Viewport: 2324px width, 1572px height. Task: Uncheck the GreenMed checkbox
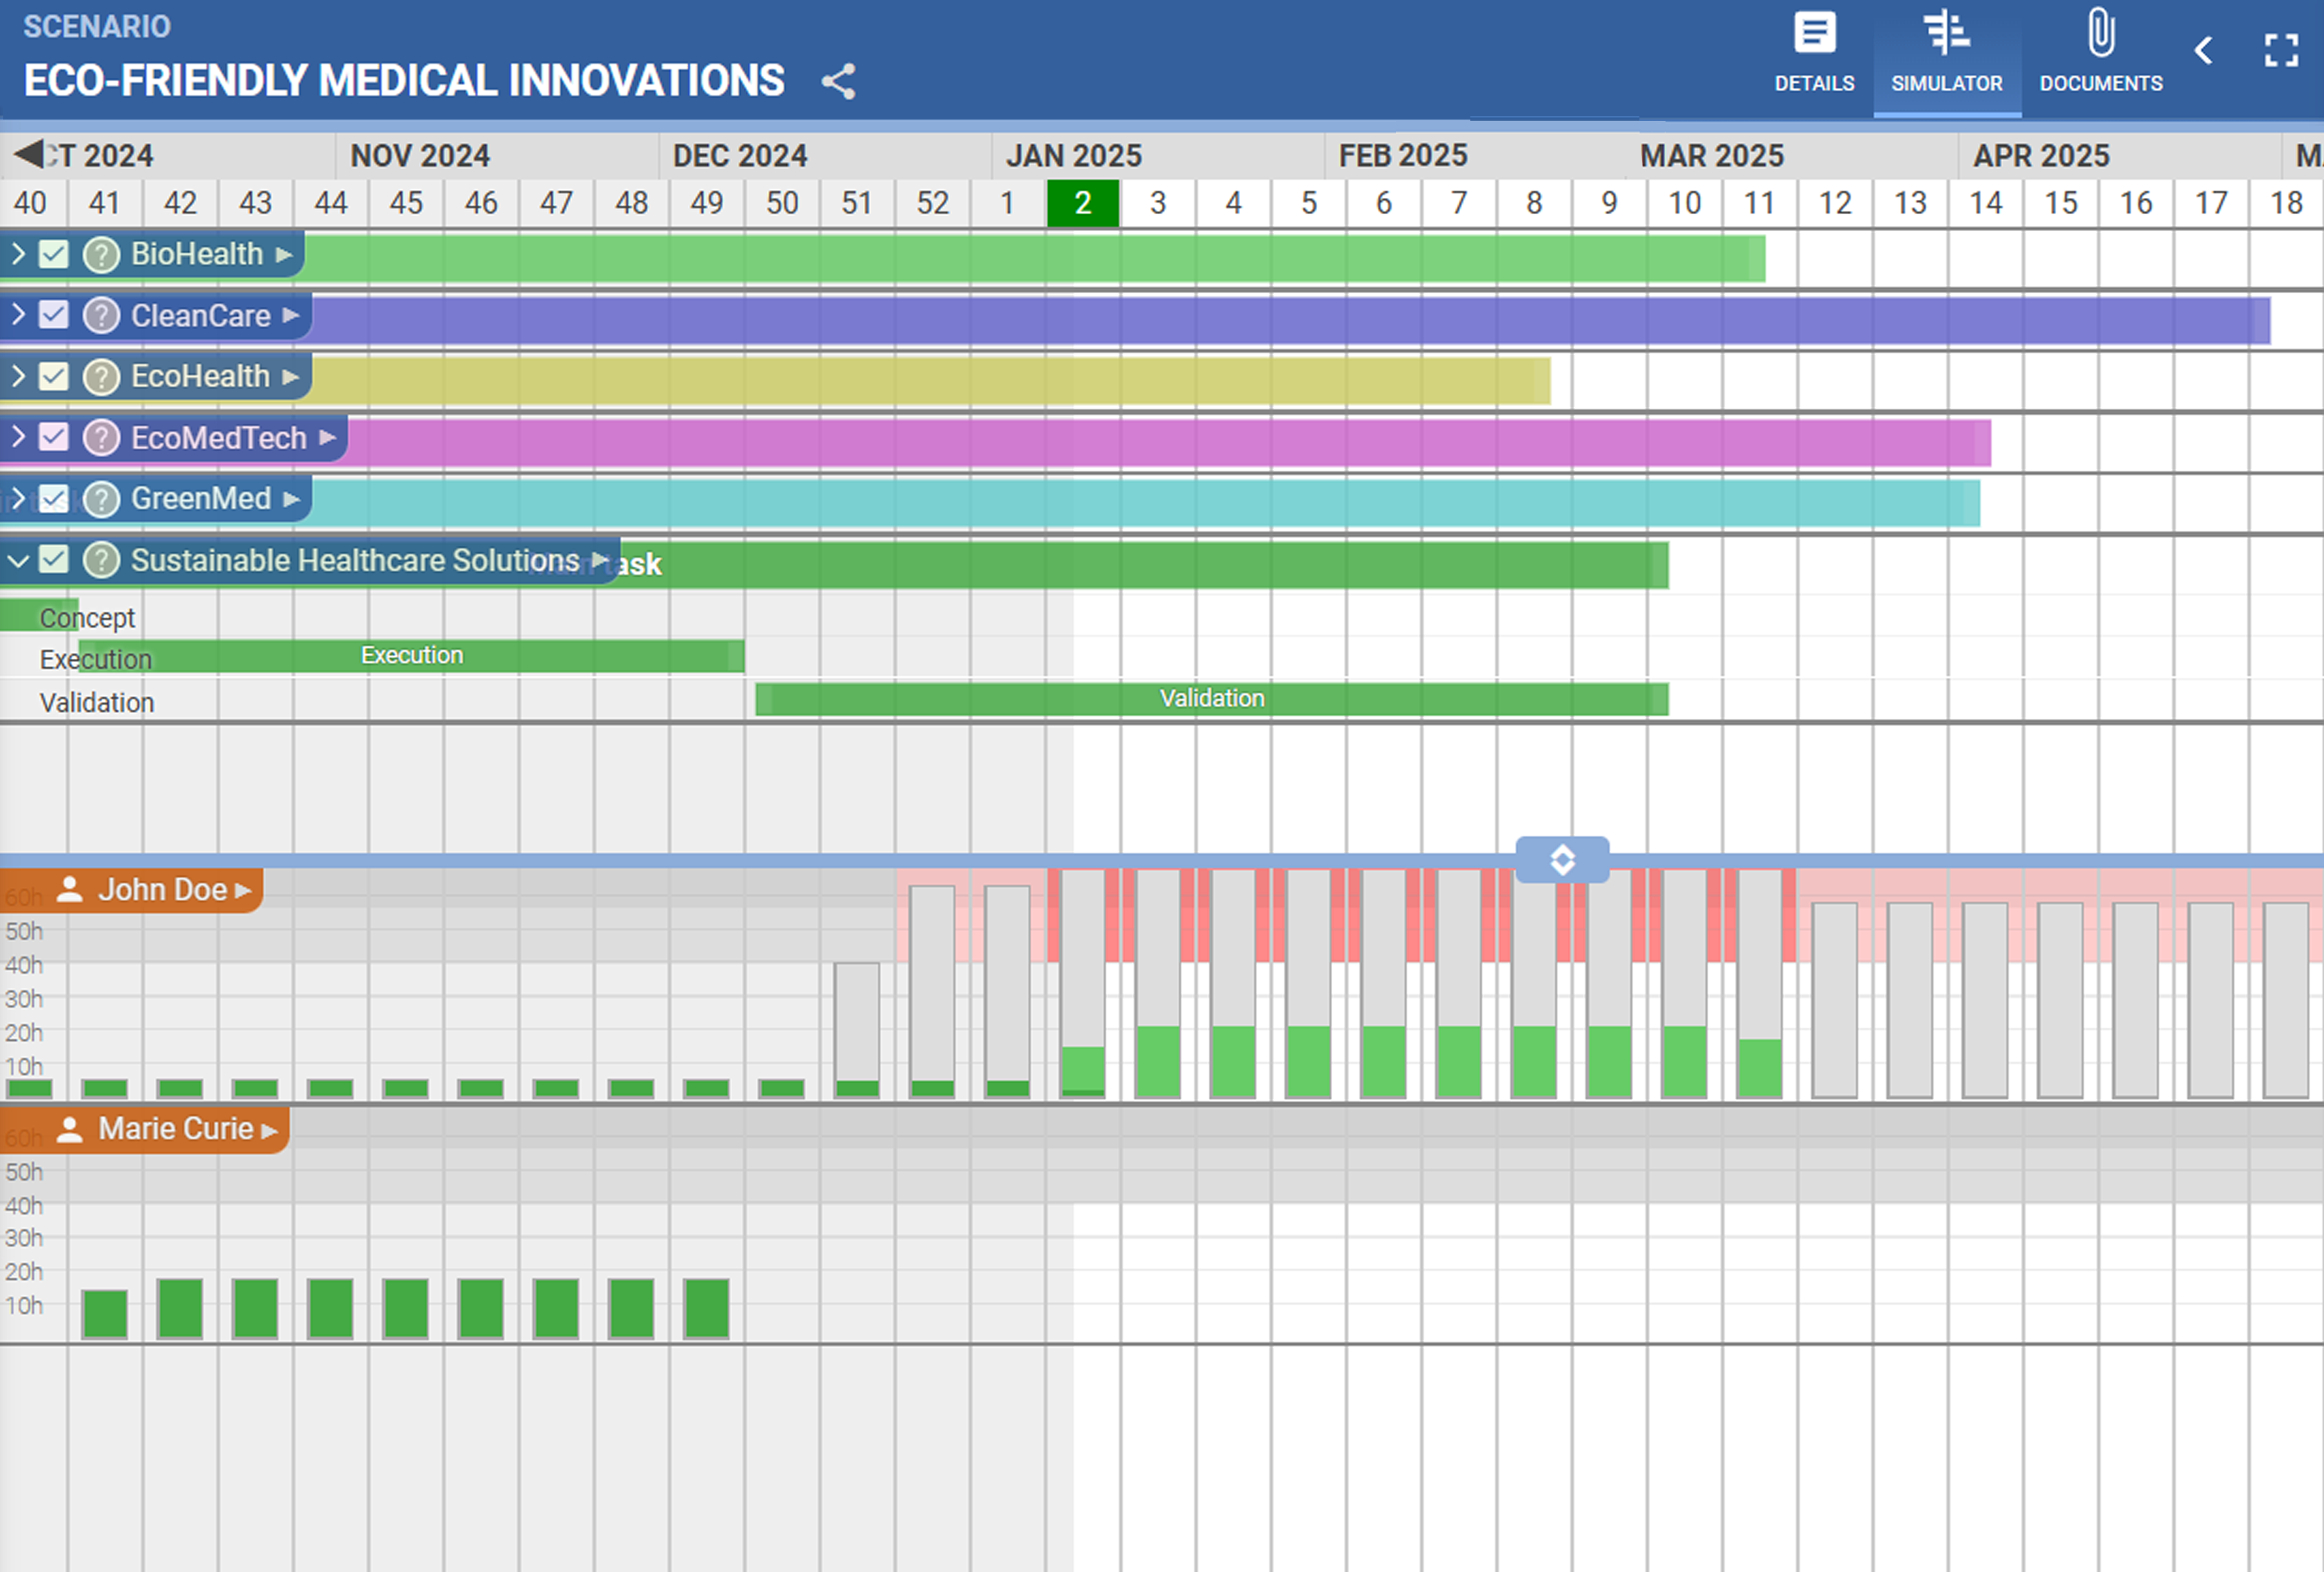point(54,498)
